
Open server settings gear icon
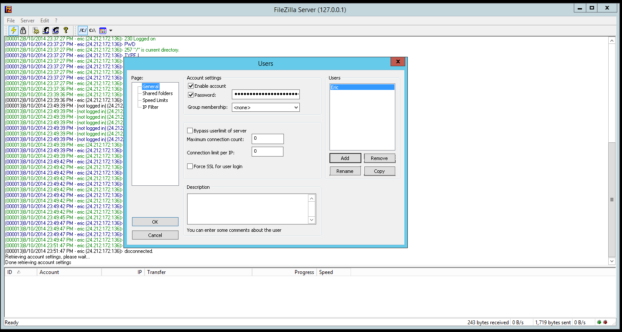(x=36, y=31)
